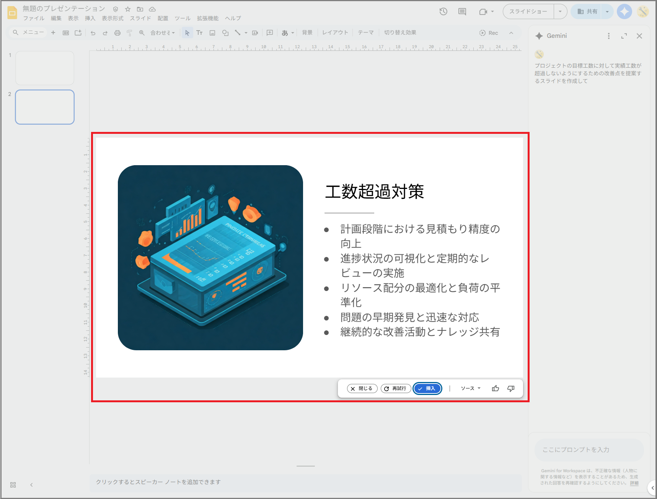Open the 配置 menu

click(163, 18)
